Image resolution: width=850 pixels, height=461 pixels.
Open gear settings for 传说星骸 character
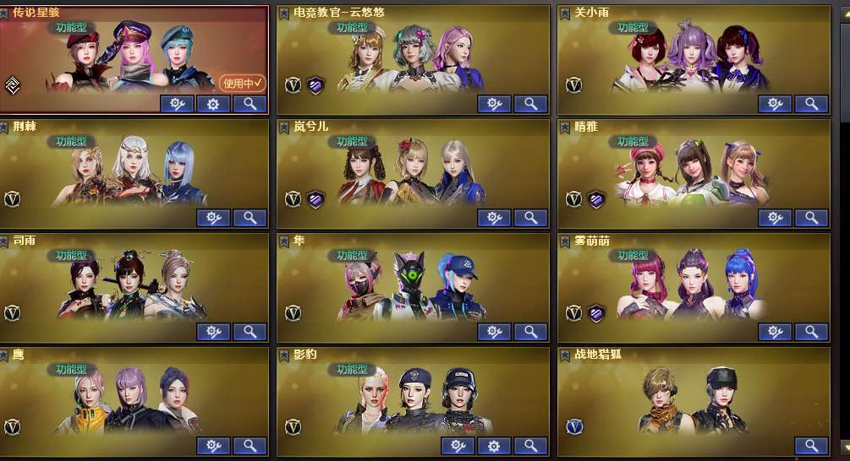click(213, 104)
